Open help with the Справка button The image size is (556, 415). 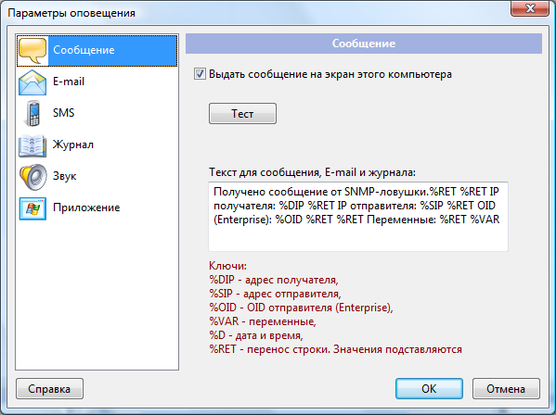coord(49,389)
